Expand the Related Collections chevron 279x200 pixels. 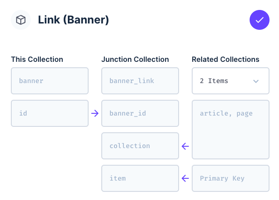pyautogui.click(x=256, y=81)
